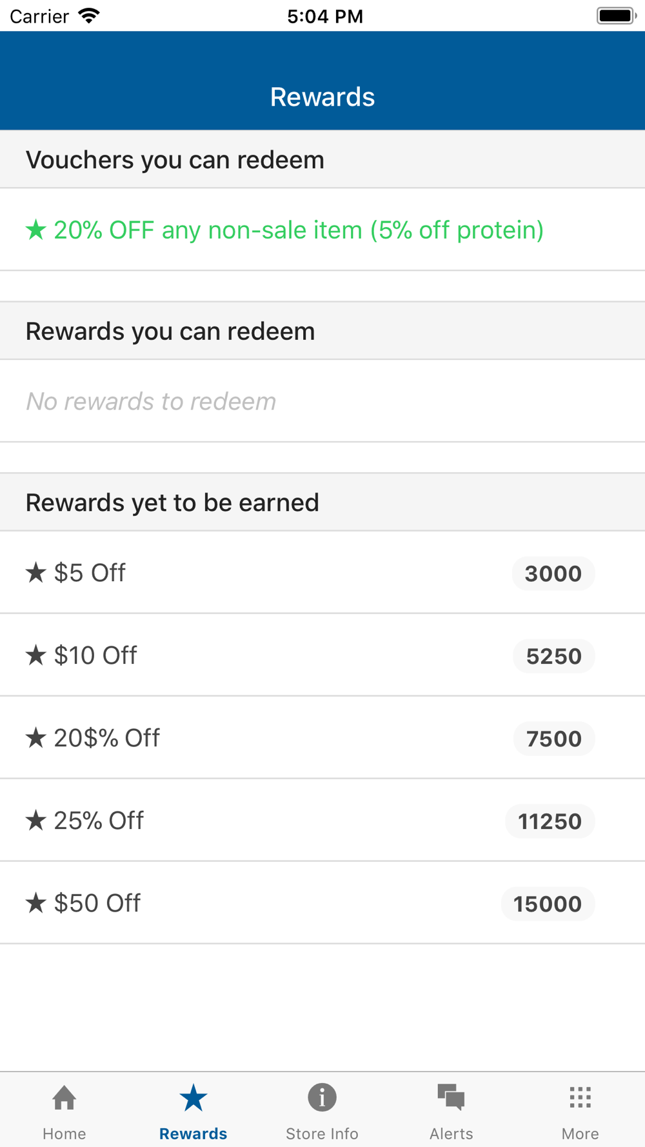Tap the star next to $50 Off
This screenshot has height=1147, width=645.
point(36,903)
